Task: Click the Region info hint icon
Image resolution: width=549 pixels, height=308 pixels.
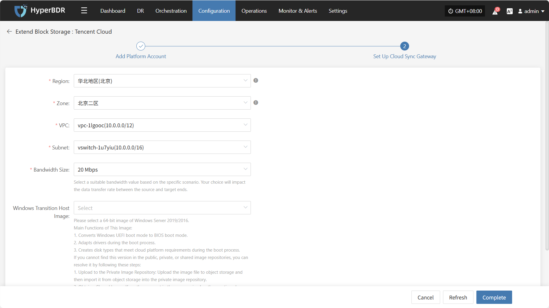Action: click(x=256, y=80)
